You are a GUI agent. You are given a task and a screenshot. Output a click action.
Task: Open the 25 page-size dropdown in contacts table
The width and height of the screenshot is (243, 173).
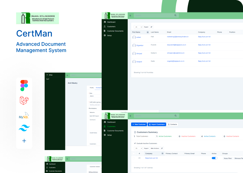pyautogui.click(x=138, y=27)
